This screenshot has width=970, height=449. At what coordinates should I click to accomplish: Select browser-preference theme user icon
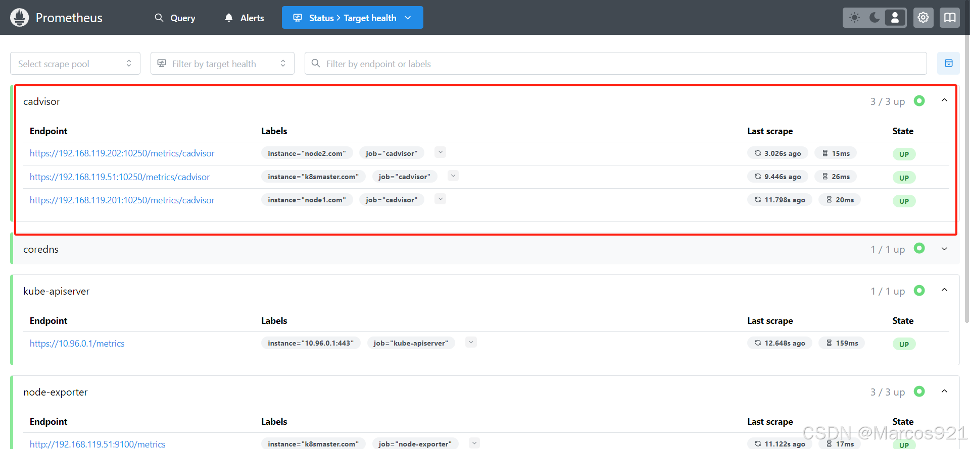[x=895, y=18]
